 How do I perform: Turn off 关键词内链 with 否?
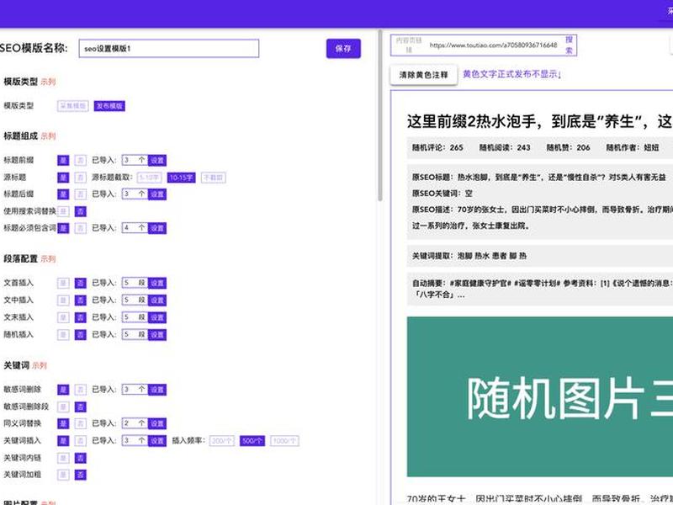(80, 458)
